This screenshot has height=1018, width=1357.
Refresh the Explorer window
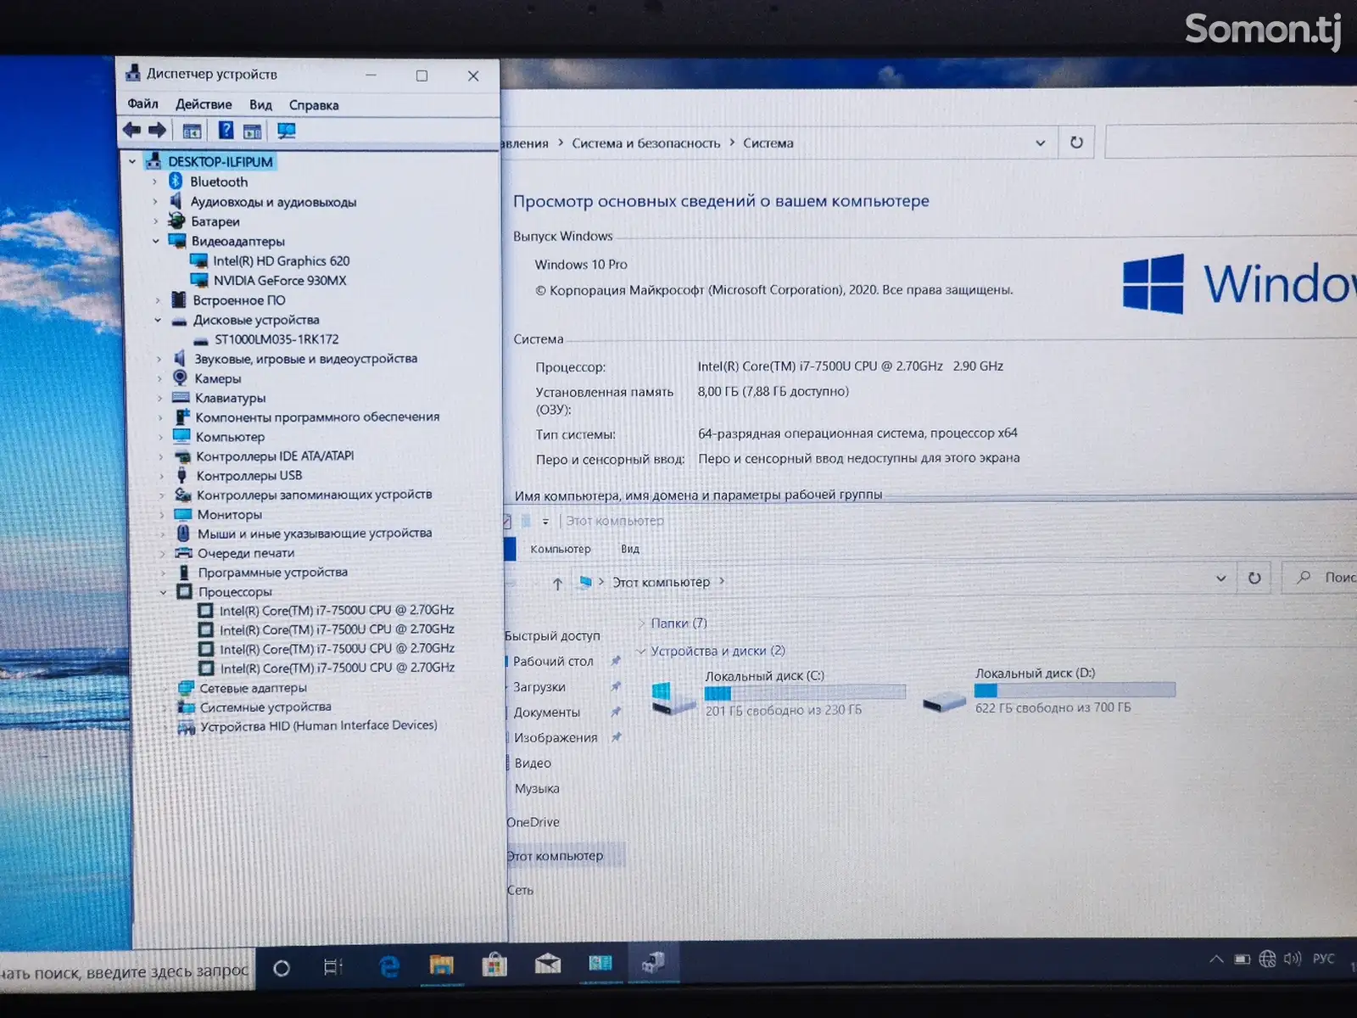(x=1254, y=579)
